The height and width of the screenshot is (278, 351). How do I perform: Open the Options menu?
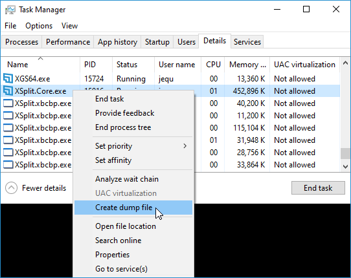click(39, 26)
